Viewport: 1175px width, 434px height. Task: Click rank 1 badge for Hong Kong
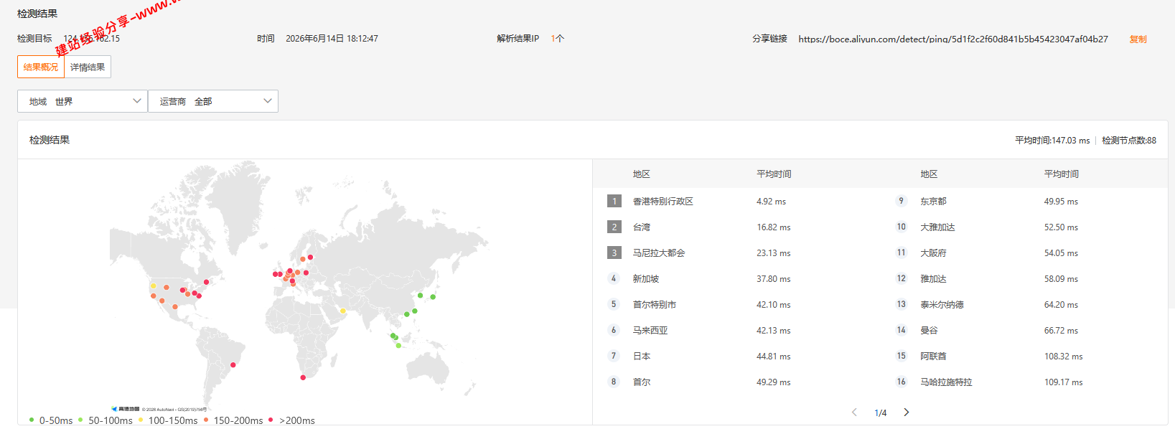coord(614,201)
